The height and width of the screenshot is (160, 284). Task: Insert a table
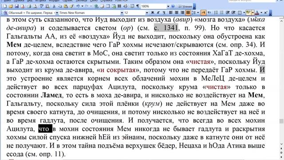pyautogui.click(x=108, y=6)
